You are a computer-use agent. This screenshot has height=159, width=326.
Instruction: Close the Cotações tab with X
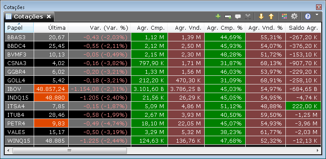[49, 17]
